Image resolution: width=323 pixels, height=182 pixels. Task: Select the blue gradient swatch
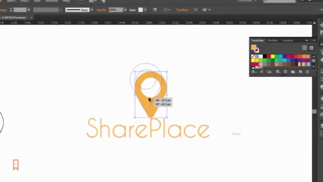tap(308, 64)
